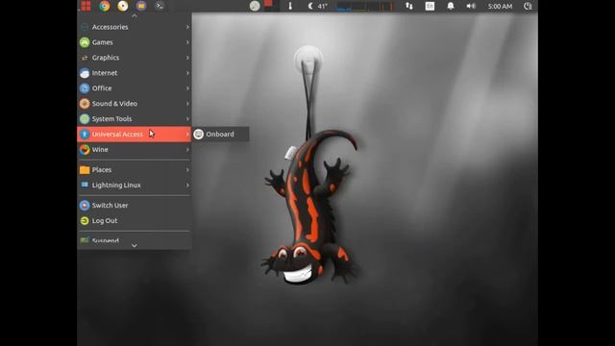The image size is (615, 346).
Task: Click the Games controller icon
Action: 85,42
